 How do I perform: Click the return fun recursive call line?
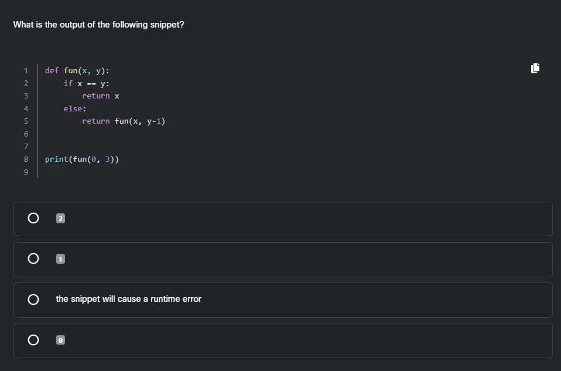point(124,121)
